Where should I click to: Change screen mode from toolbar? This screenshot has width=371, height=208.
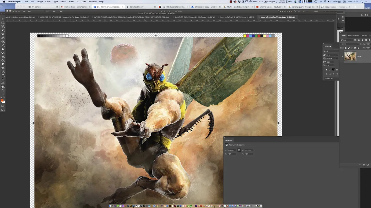click(x=3, y=109)
